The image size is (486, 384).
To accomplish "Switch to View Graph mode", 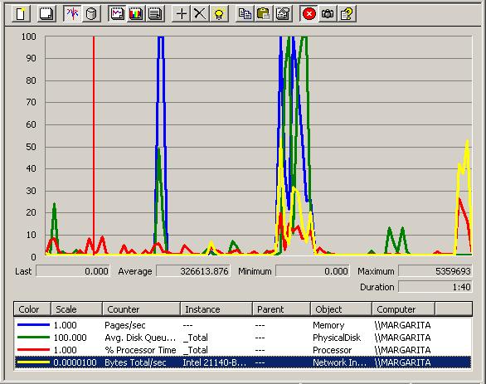I will coord(117,14).
